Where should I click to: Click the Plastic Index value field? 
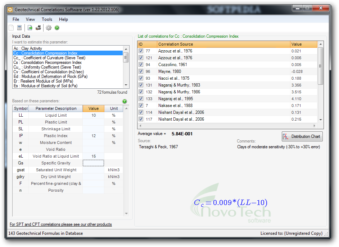(x=94, y=136)
